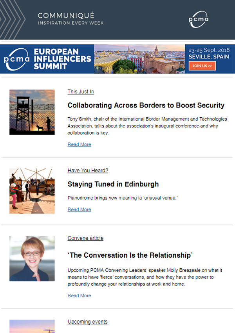Click the Molly Breazeale portrait thumbnail
This screenshot has width=235, height=333.
[x=32, y=258]
